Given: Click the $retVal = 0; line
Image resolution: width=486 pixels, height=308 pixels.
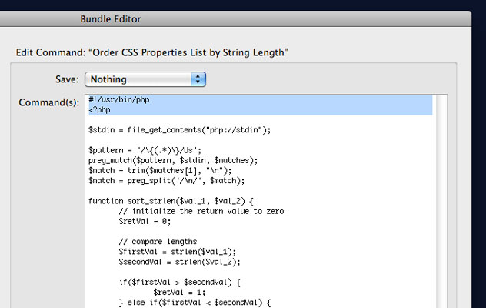Looking at the screenshot, I should [147, 221].
